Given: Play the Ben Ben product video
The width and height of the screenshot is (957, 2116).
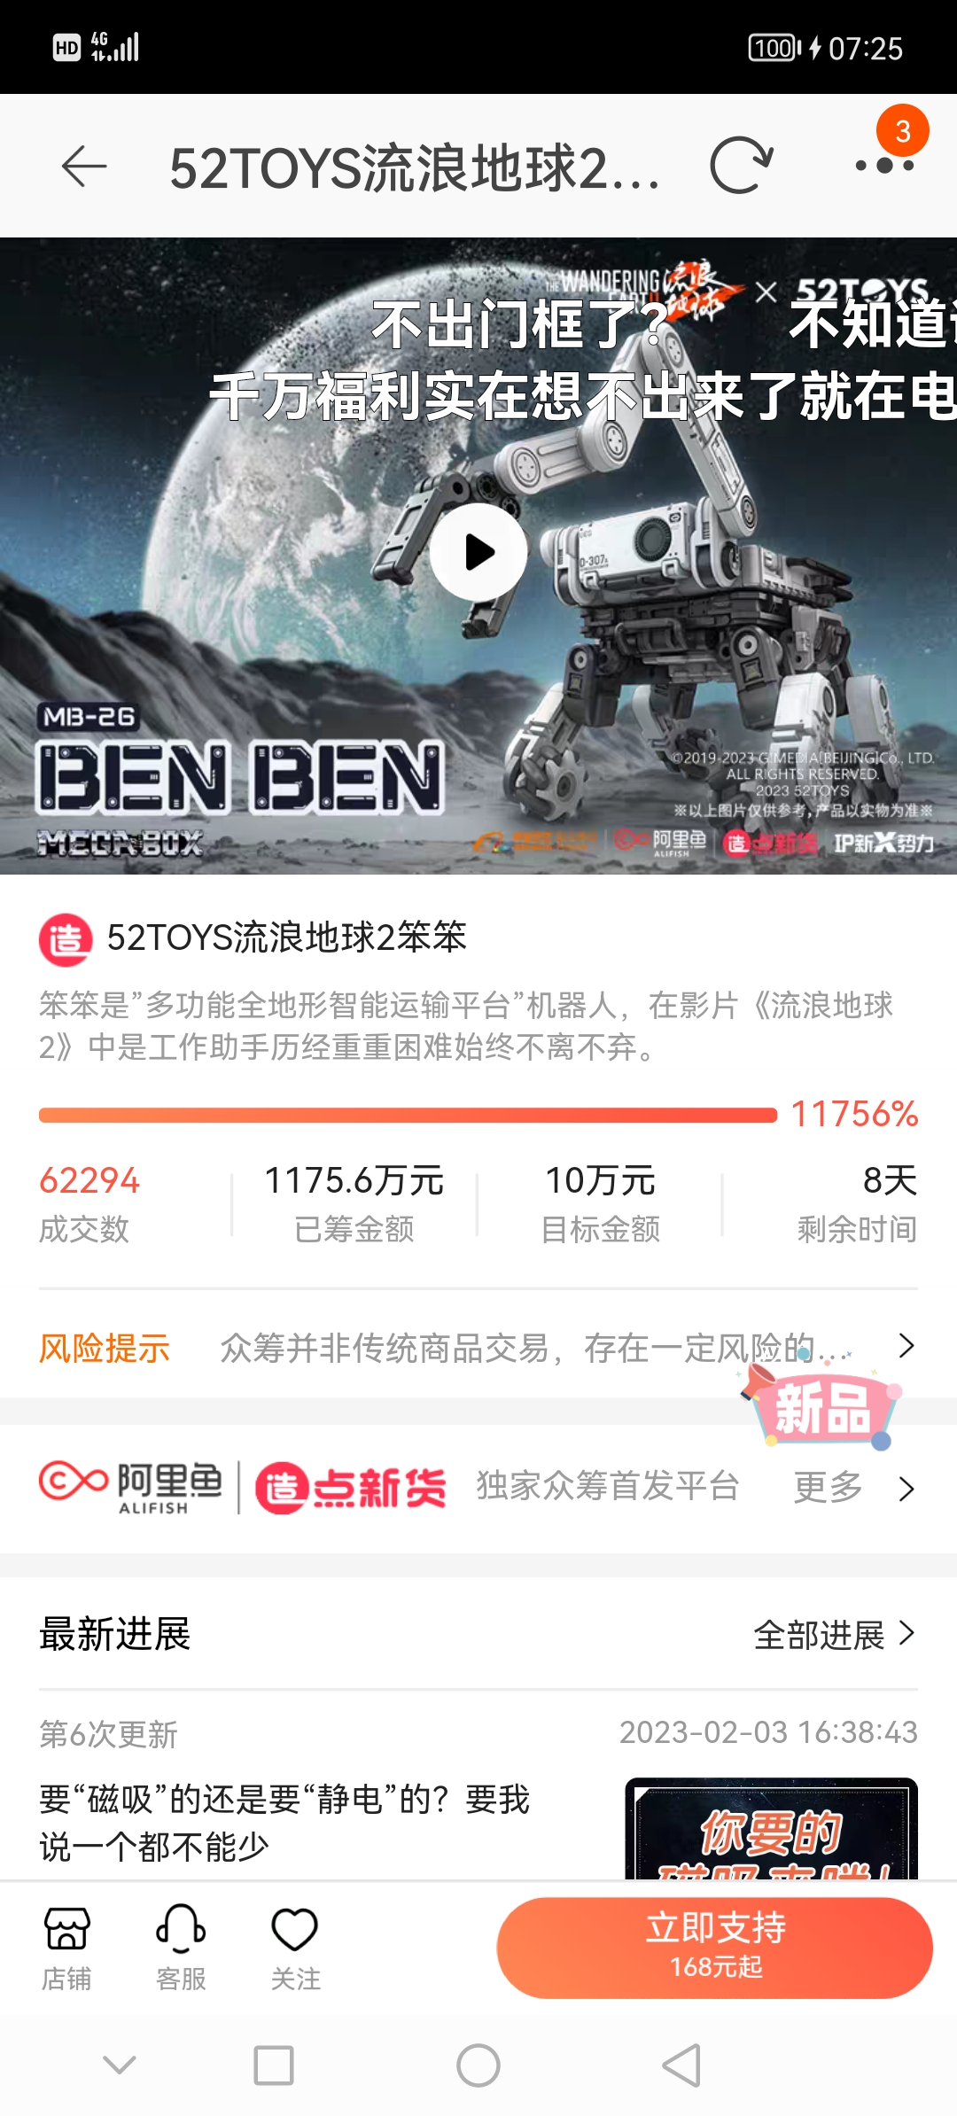Looking at the screenshot, I should [478, 552].
